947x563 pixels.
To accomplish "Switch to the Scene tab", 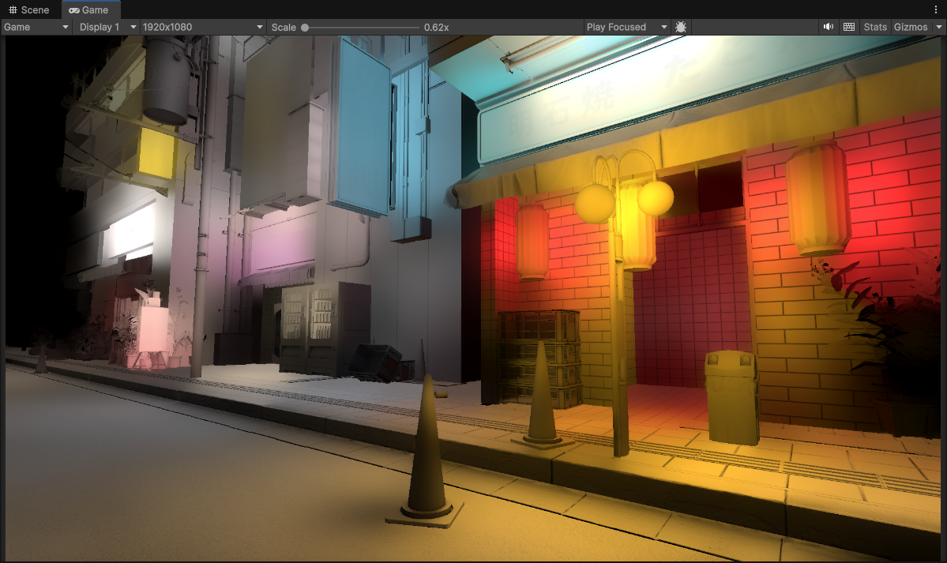I will [29, 9].
